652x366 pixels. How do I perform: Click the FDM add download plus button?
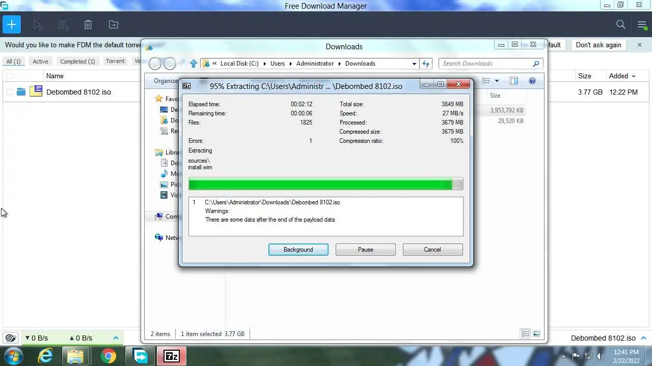tap(11, 24)
